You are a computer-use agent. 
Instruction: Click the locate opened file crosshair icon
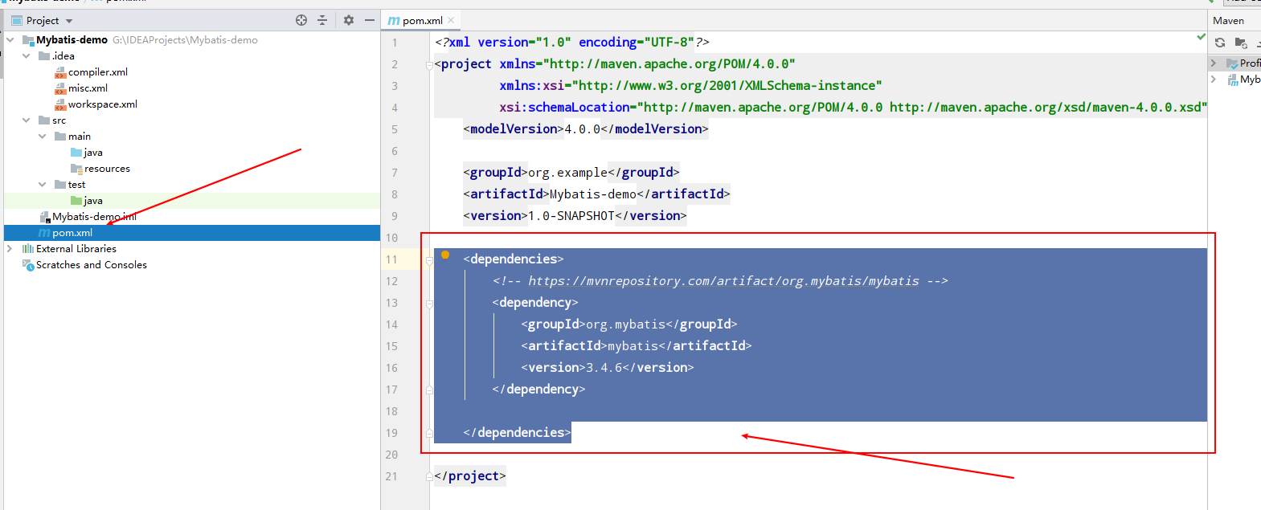301,20
